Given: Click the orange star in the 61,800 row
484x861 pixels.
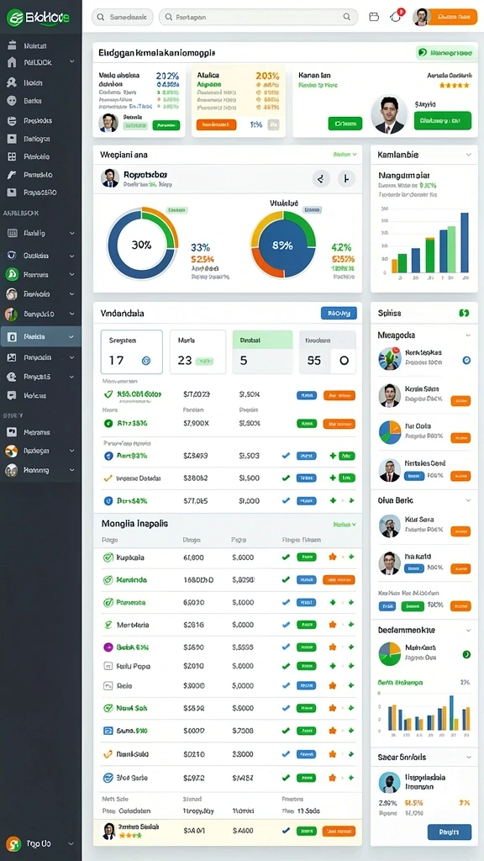Looking at the screenshot, I should click(332, 557).
